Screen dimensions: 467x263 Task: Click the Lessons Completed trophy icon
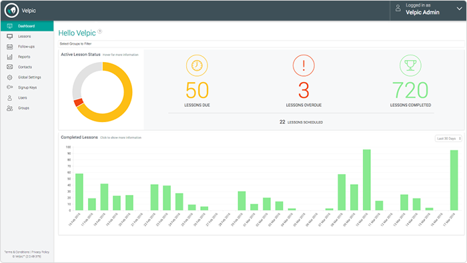click(410, 65)
